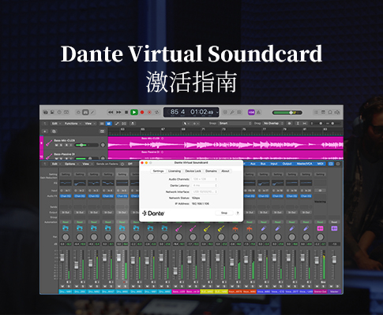The width and height of the screenshot is (383, 315).
Task: Switch to About tab in Dante window
Action: [225, 171]
